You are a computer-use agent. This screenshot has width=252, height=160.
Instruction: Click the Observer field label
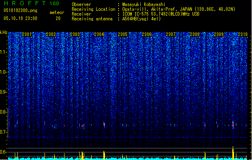[81, 4]
